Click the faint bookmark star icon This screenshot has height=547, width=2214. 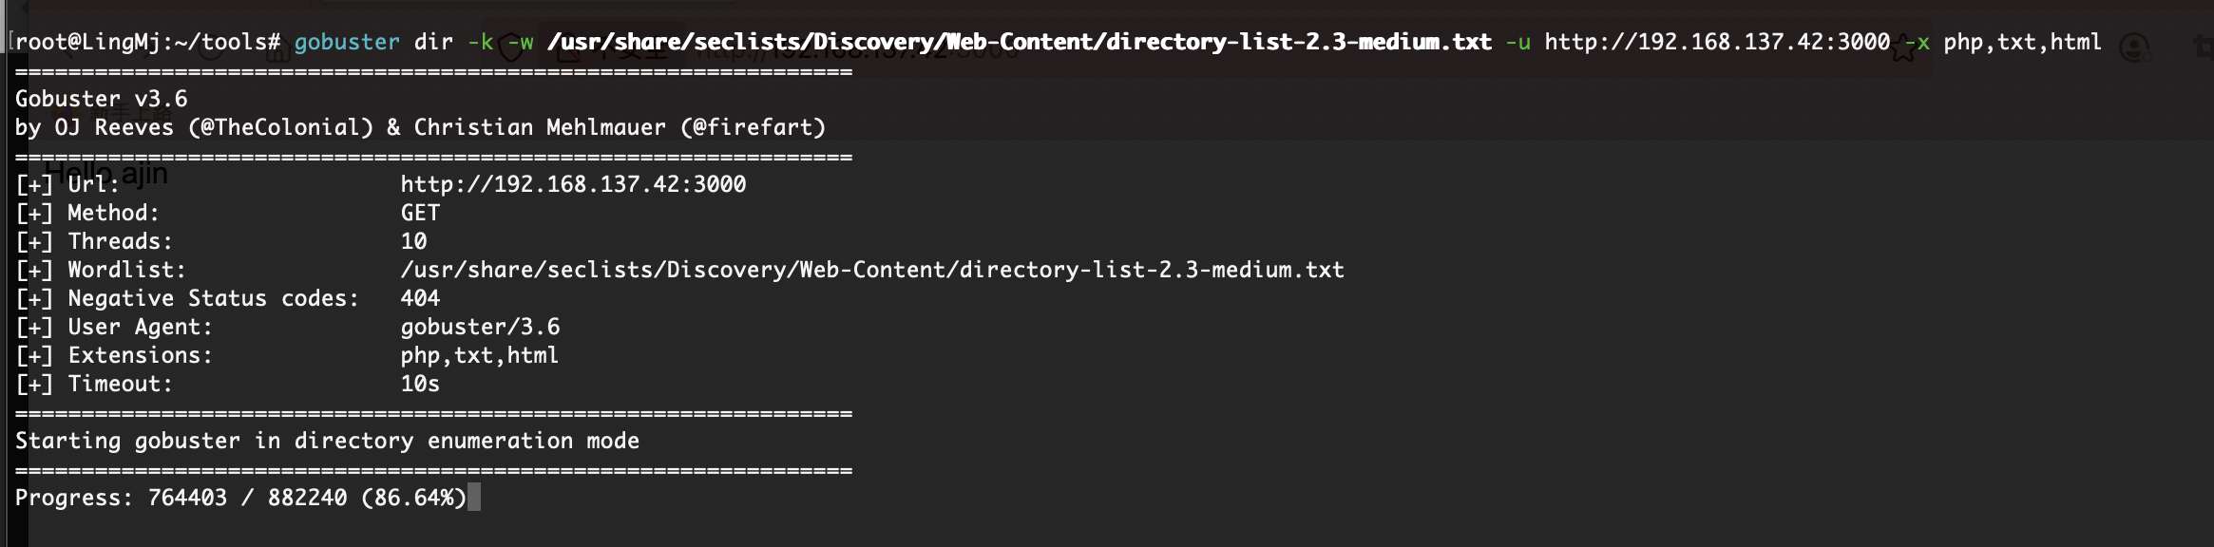(x=1903, y=47)
